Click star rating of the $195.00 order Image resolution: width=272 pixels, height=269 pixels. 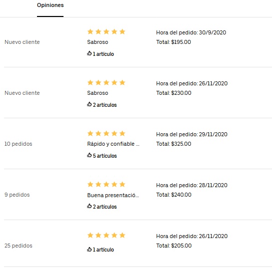[106, 31]
